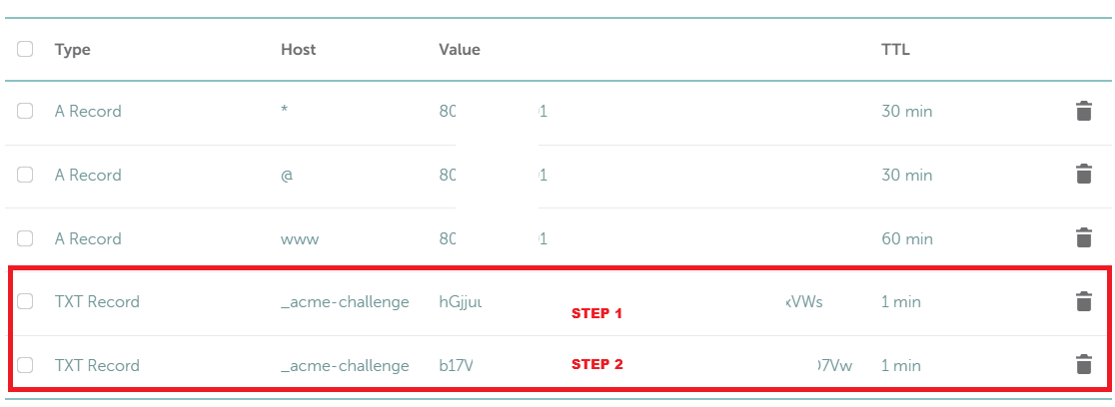Delete the STEP 1 TXT Record
Image resolution: width=1115 pixels, height=407 pixels.
point(1083,301)
